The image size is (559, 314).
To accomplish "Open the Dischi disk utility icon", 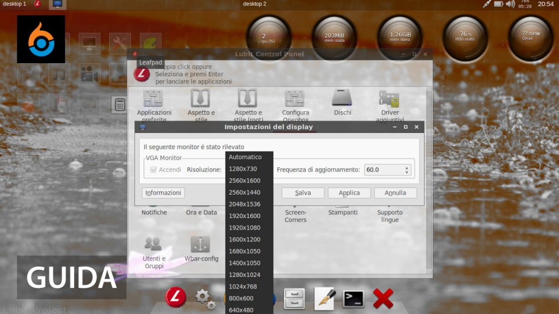I will coord(342,99).
